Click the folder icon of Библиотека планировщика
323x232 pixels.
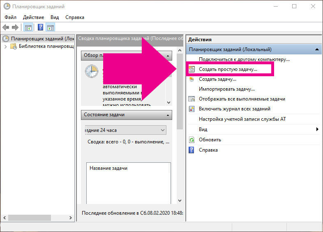pos(14,46)
